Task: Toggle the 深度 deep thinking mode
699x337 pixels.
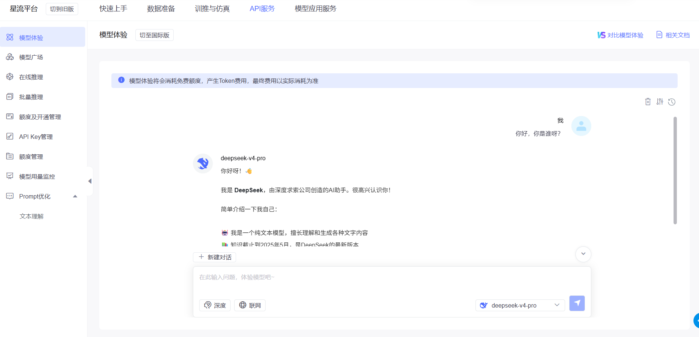Action: pyautogui.click(x=215, y=305)
